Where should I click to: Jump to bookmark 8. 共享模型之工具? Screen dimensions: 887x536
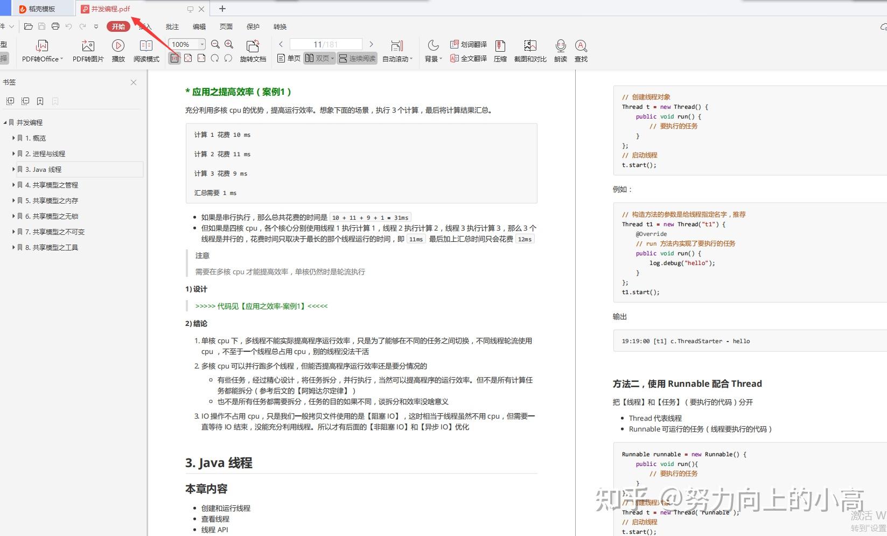[x=52, y=248]
